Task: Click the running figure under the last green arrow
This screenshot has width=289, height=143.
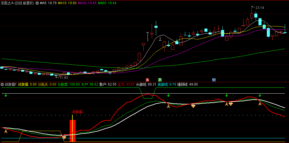Action: (260, 104)
